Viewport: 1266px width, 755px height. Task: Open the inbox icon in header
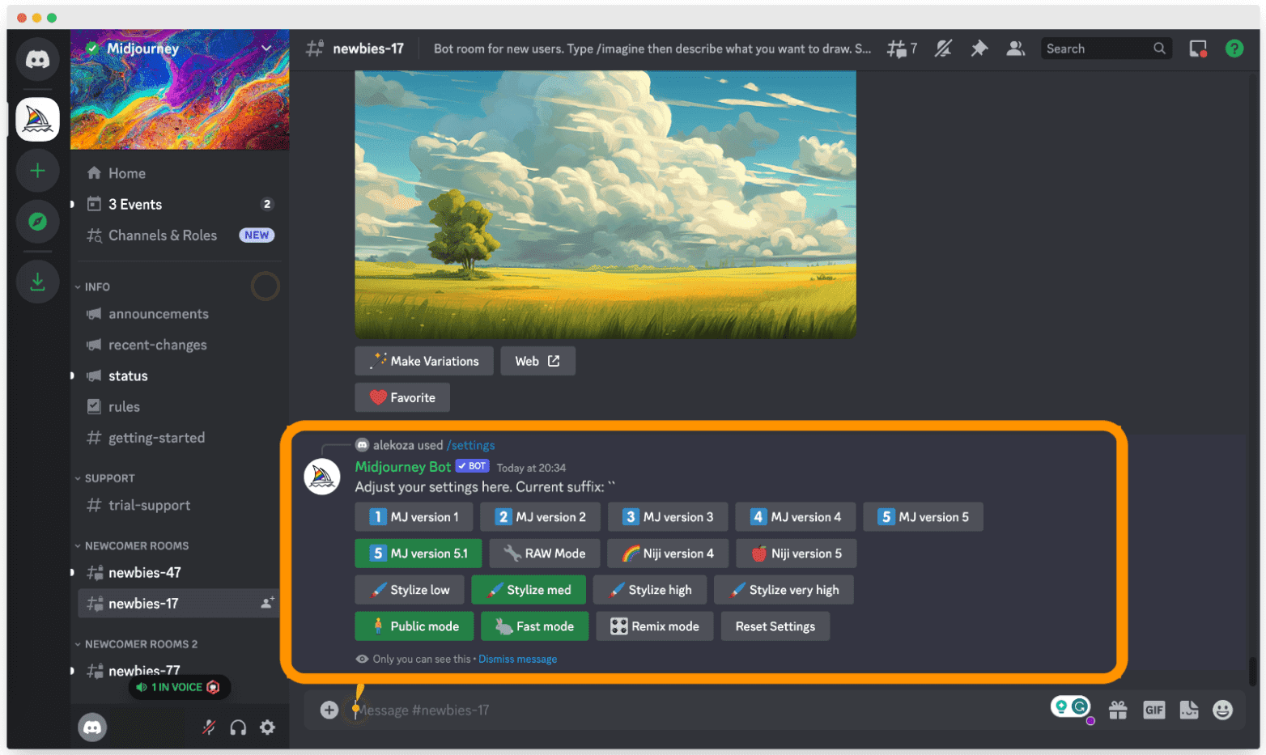point(1198,49)
